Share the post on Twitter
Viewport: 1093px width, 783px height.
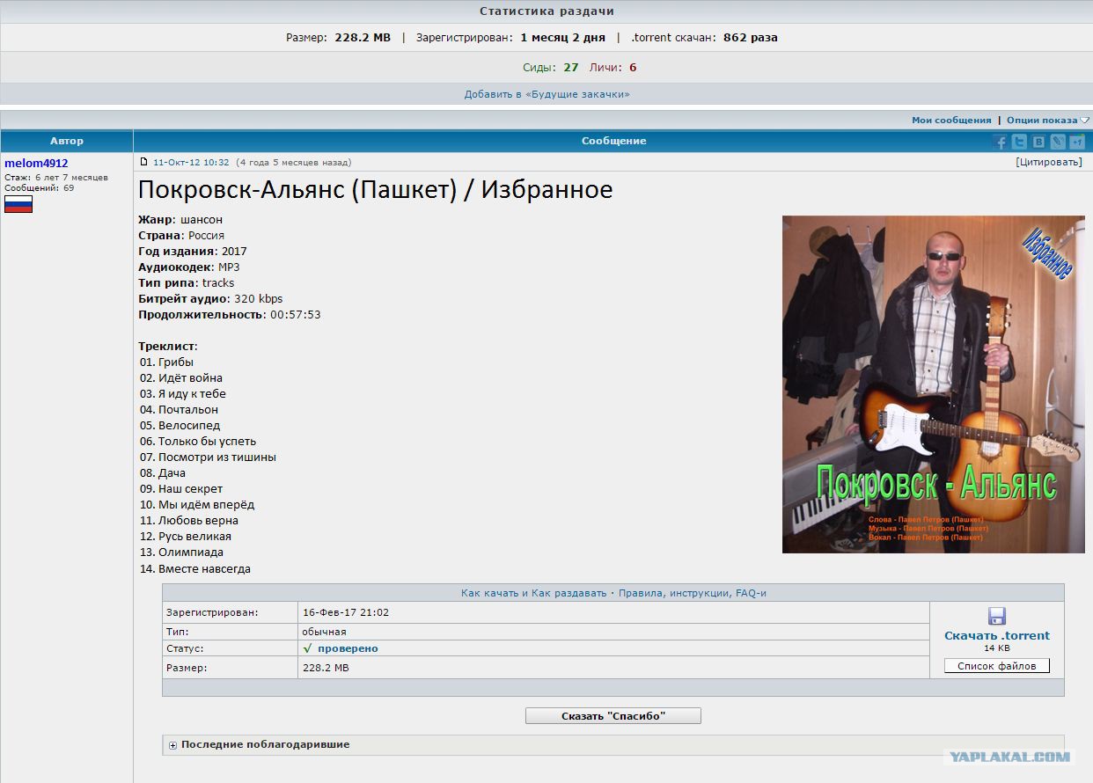(1019, 142)
